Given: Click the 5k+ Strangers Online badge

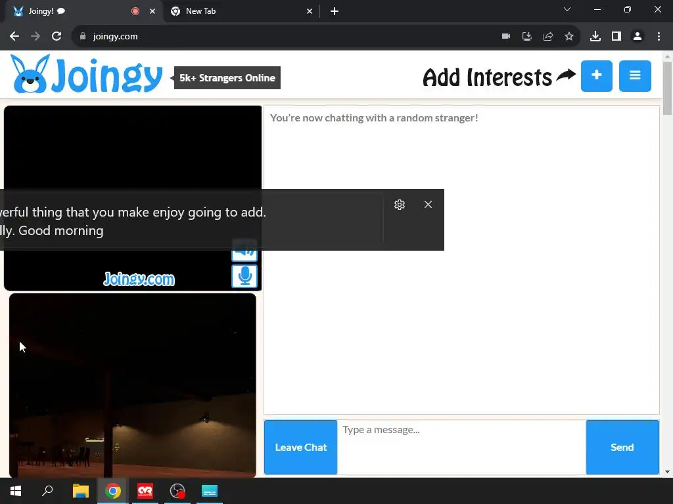Looking at the screenshot, I should point(227,78).
